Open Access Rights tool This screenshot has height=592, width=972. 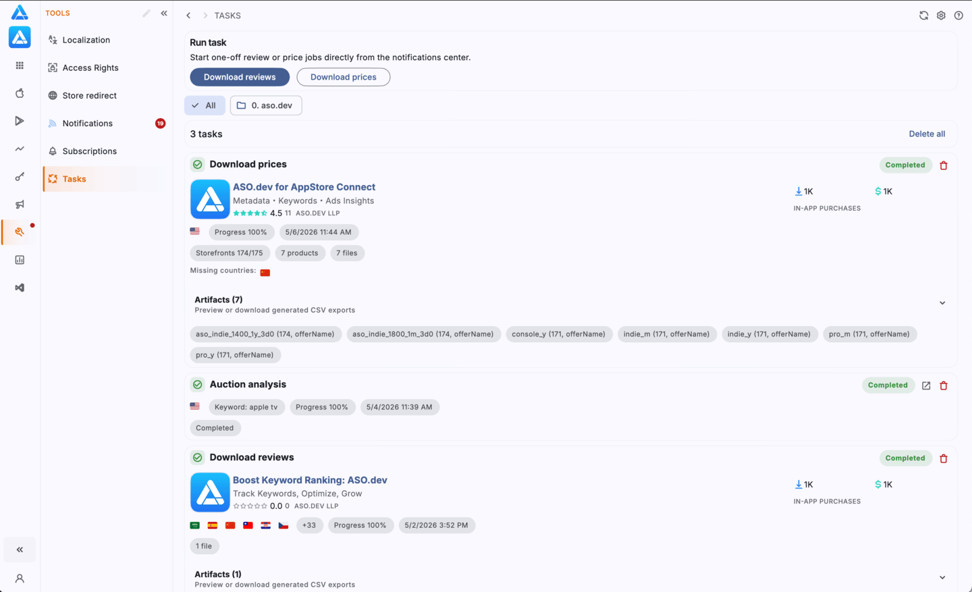point(105,68)
